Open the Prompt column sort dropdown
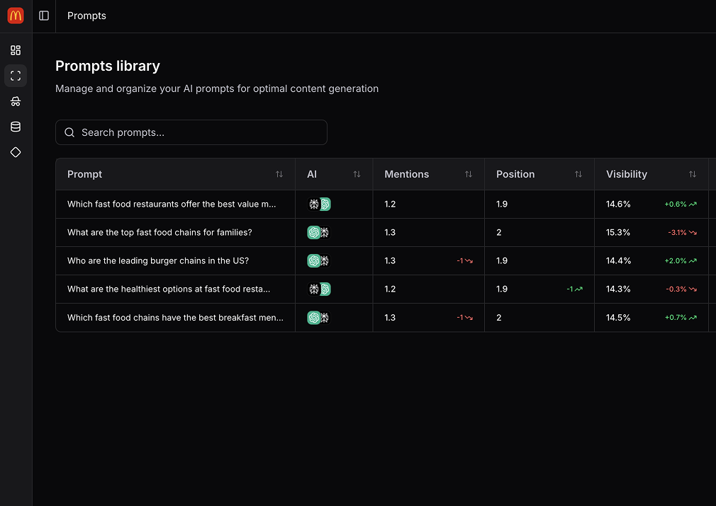This screenshot has width=716, height=506. 279,174
